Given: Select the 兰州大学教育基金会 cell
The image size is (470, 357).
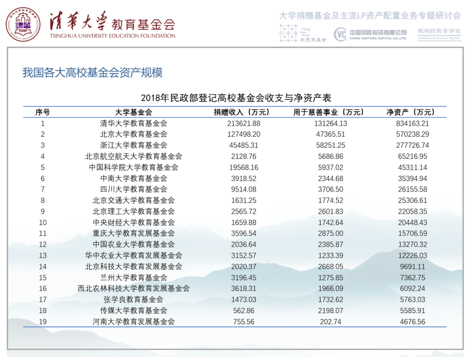Looking at the screenshot, I should click(x=134, y=278).
